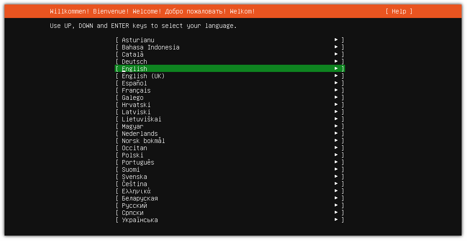Choose Nederlands from the list
The height and width of the screenshot is (241, 467).
click(x=229, y=134)
